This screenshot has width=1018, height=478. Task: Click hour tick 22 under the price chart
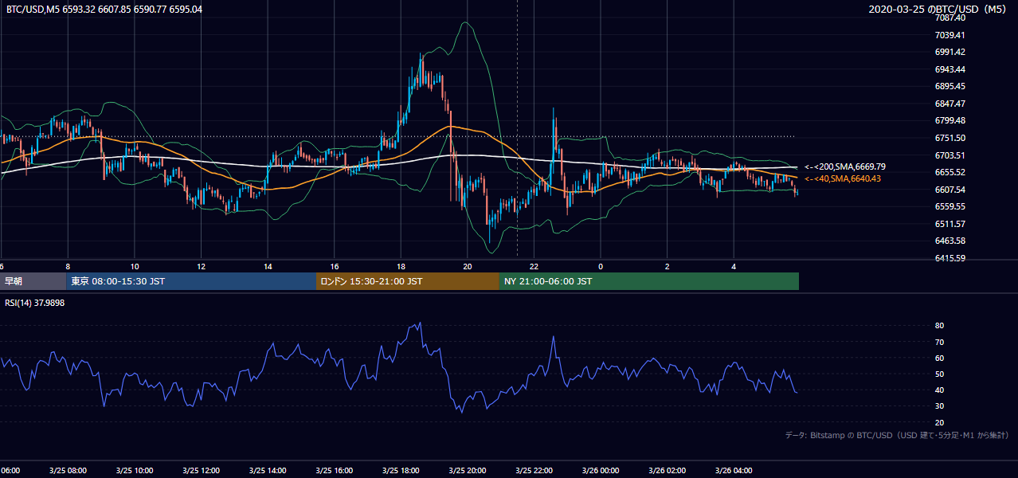pyautogui.click(x=534, y=266)
